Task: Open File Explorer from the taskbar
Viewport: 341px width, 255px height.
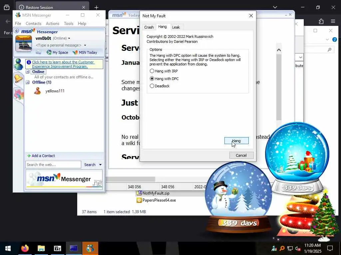Action: (x=41, y=248)
